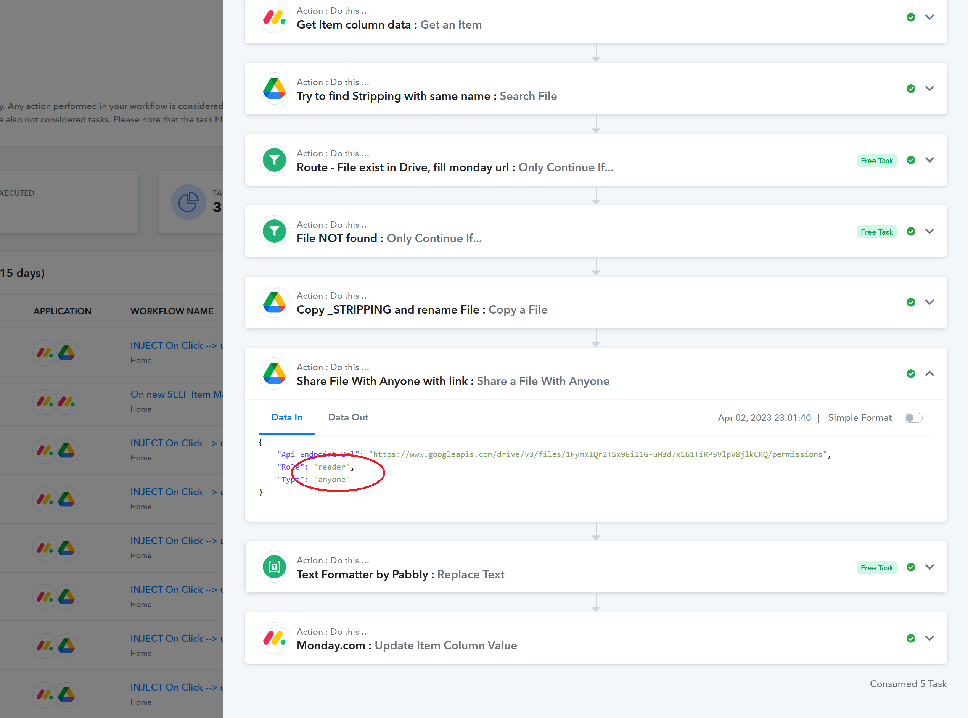Screen dimensions: 968x718
Task: Open the 'On new SELF Item' workflow link
Action: coord(176,394)
